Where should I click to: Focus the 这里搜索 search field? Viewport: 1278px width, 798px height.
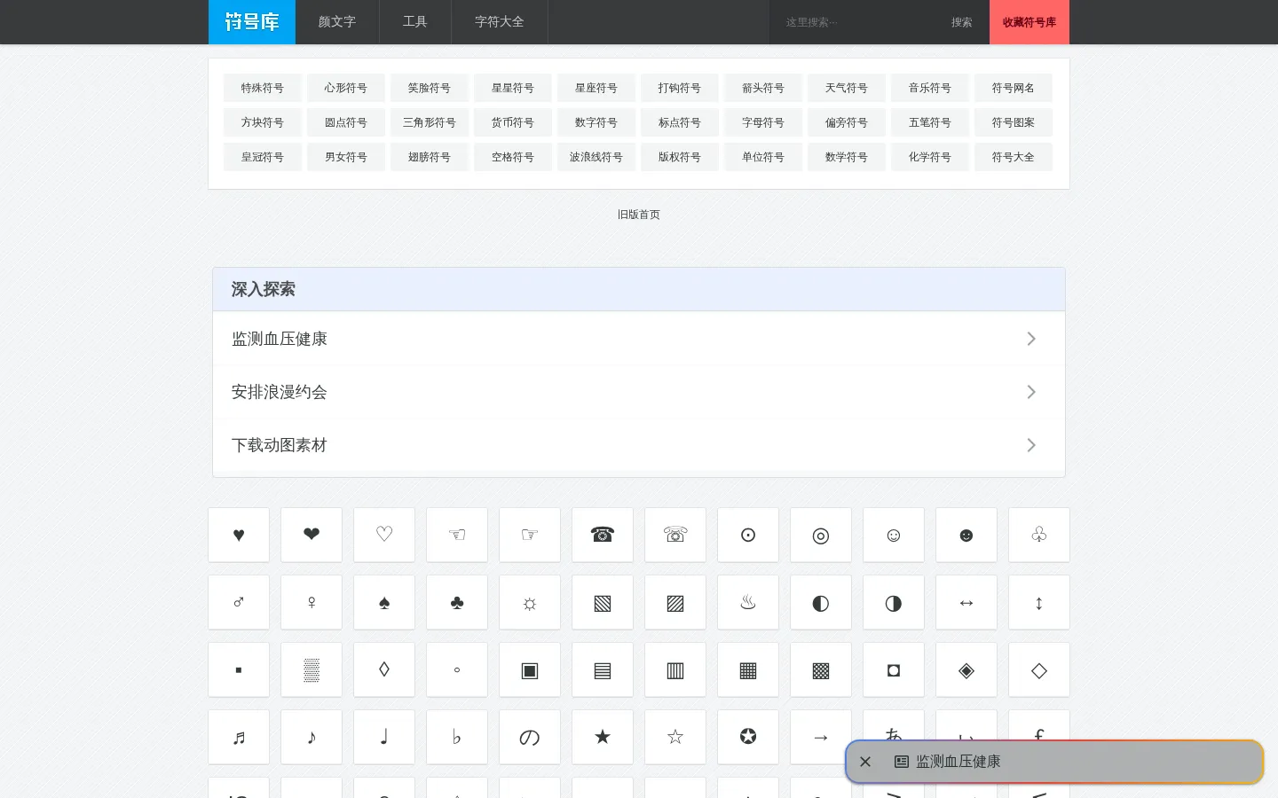(852, 22)
